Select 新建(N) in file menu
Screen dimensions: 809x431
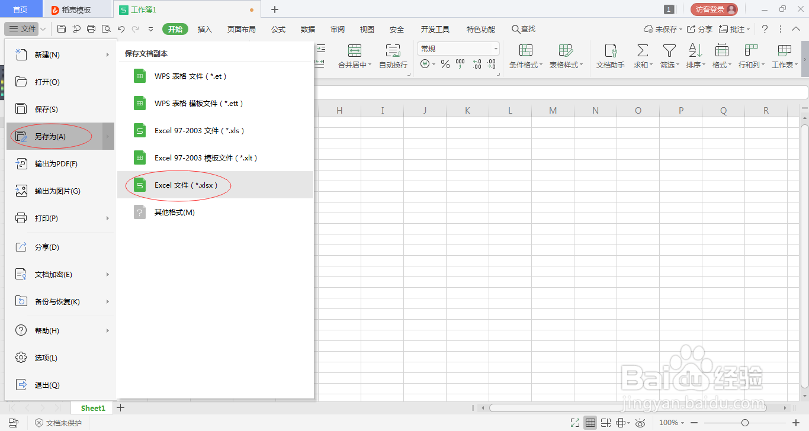pos(60,55)
